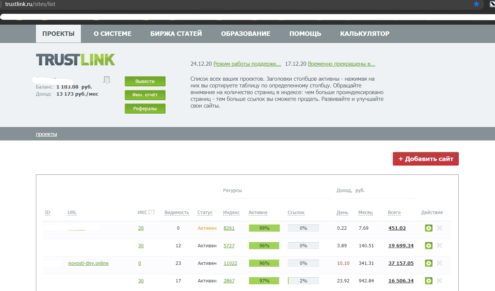This screenshot has width=495, height=291.
Task: Open the index count 11022
Action: click(230, 263)
